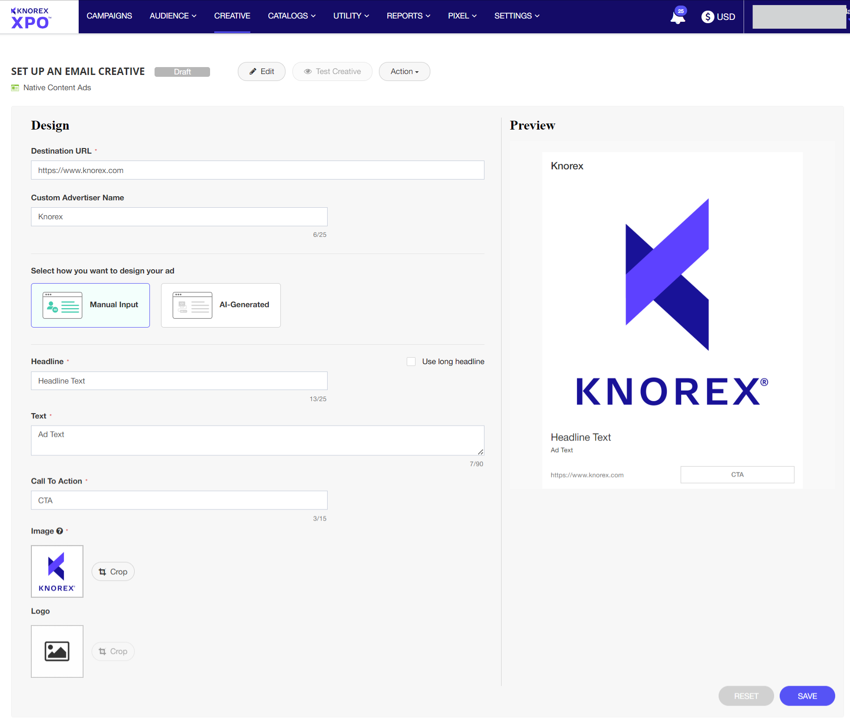This screenshot has width=850, height=725.
Task: Click the Edit pencil button
Action: click(261, 72)
